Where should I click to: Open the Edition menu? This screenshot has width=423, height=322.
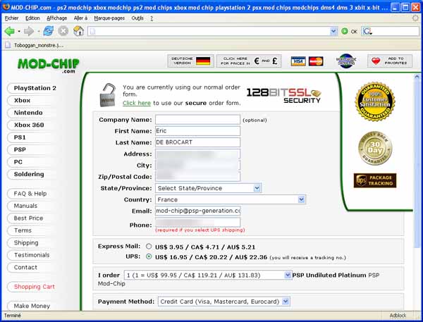point(32,18)
